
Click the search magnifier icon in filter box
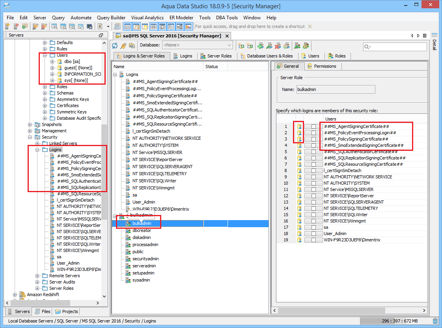(x=367, y=47)
